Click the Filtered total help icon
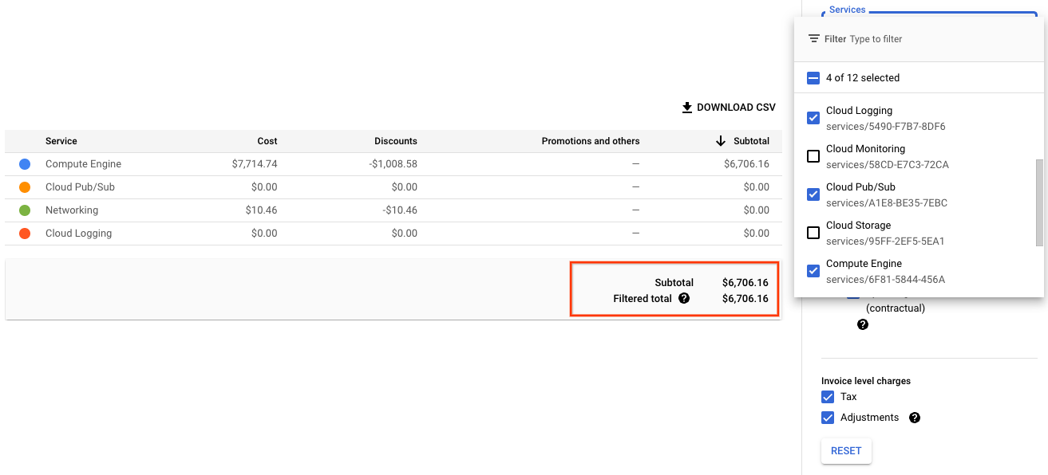The width and height of the screenshot is (1048, 475). (684, 299)
